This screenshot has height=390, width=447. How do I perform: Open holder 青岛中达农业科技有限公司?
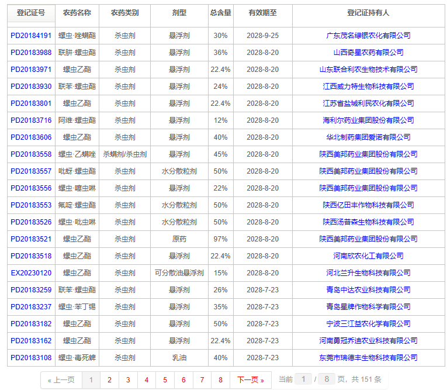(x=368, y=290)
